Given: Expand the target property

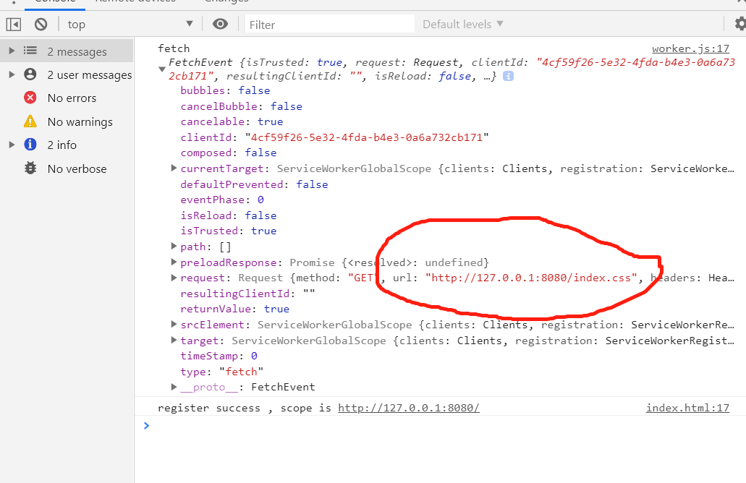Looking at the screenshot, I should pos(174,340).
